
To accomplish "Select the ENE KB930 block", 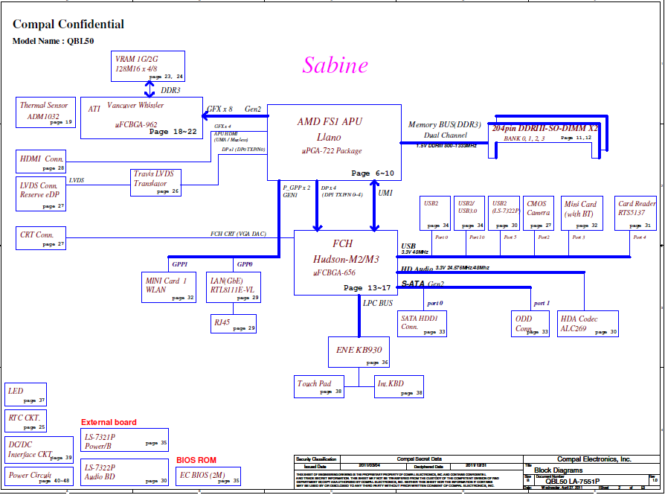I will (359, 352).
